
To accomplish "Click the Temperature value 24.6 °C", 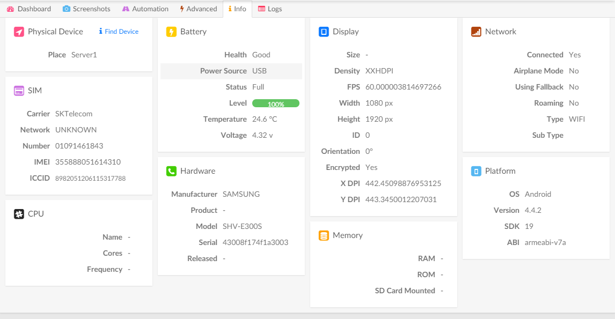I will pos(265,119).
